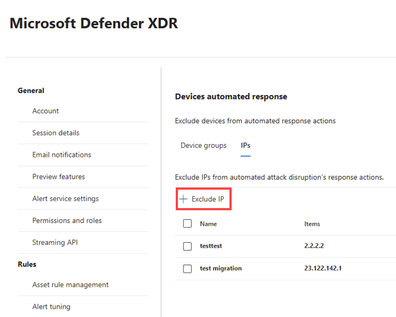Tick the select-all checkbox next to Name

coord(187,223)
